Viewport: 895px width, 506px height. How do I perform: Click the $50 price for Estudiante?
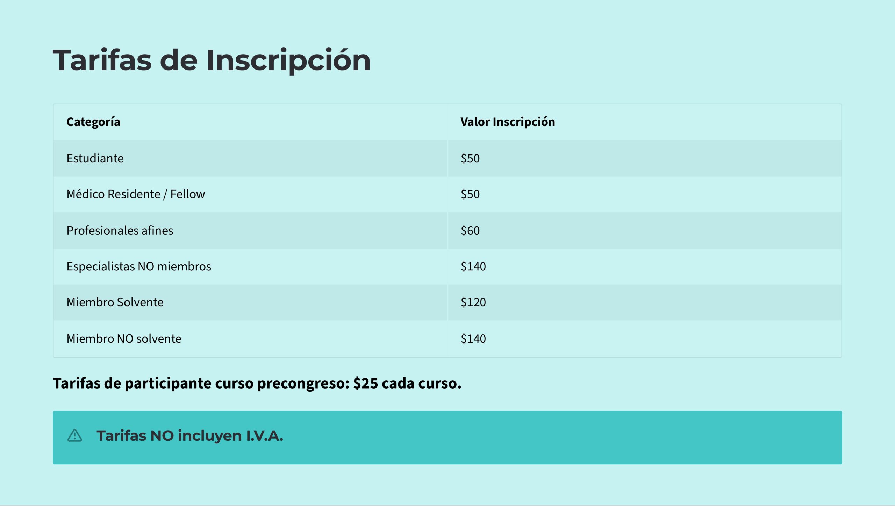click(470, 158)
